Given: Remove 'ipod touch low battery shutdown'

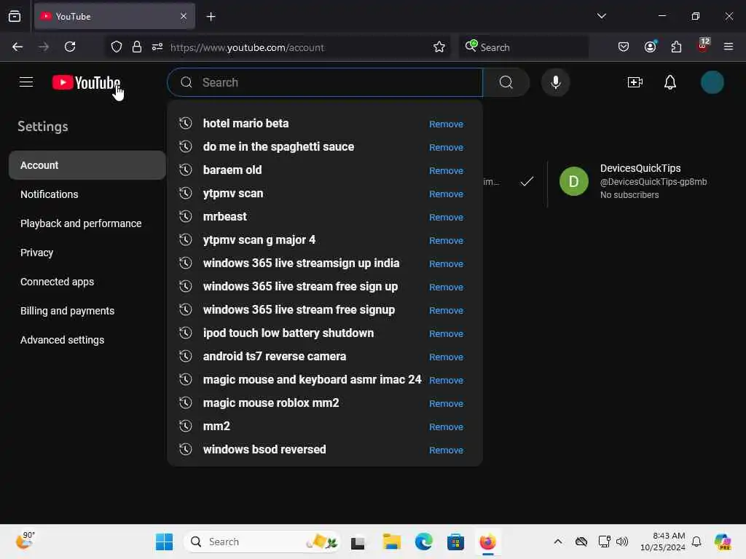Looking at the screenshot, I should click(x=446, y=333).
